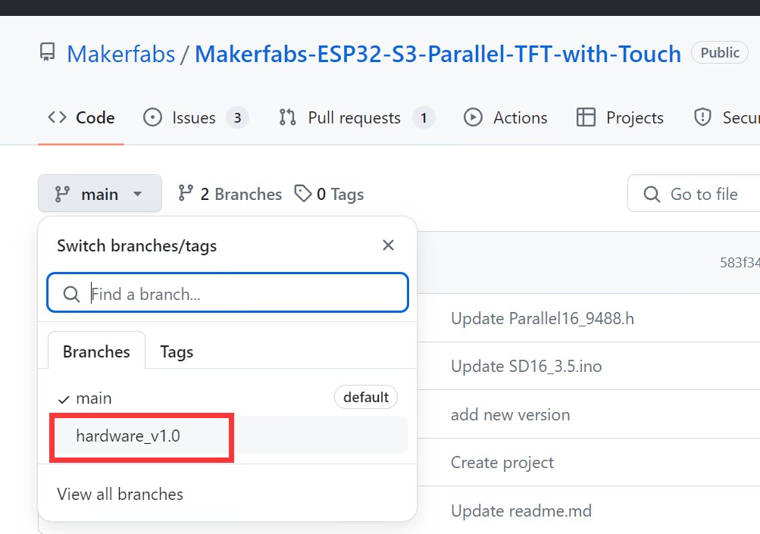Viewport: 760px width, 534px height.
Task: Click the Code angle brackets icon
Action: pos(57,117)
